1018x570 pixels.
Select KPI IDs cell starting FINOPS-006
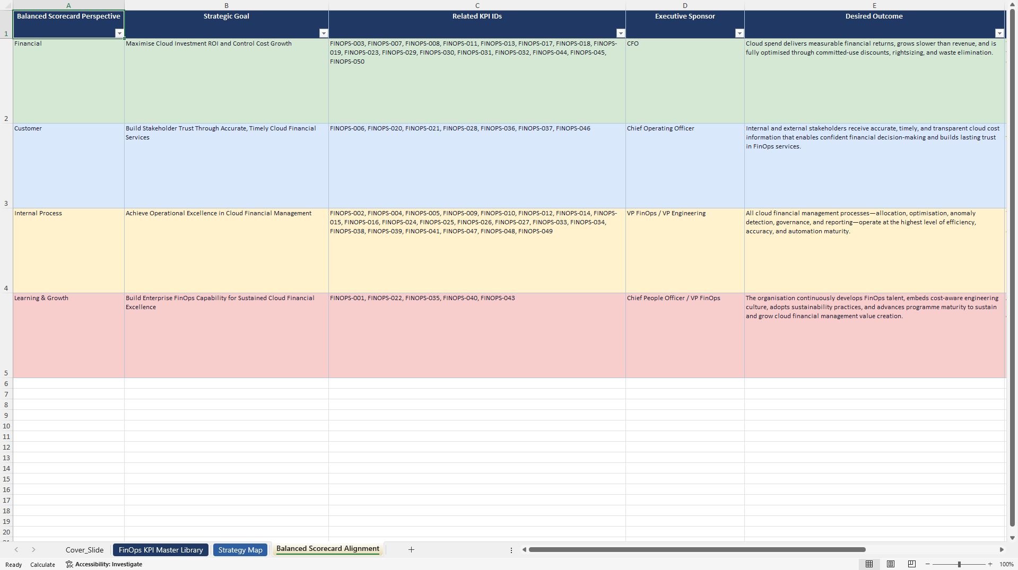(x=477, y=166)
